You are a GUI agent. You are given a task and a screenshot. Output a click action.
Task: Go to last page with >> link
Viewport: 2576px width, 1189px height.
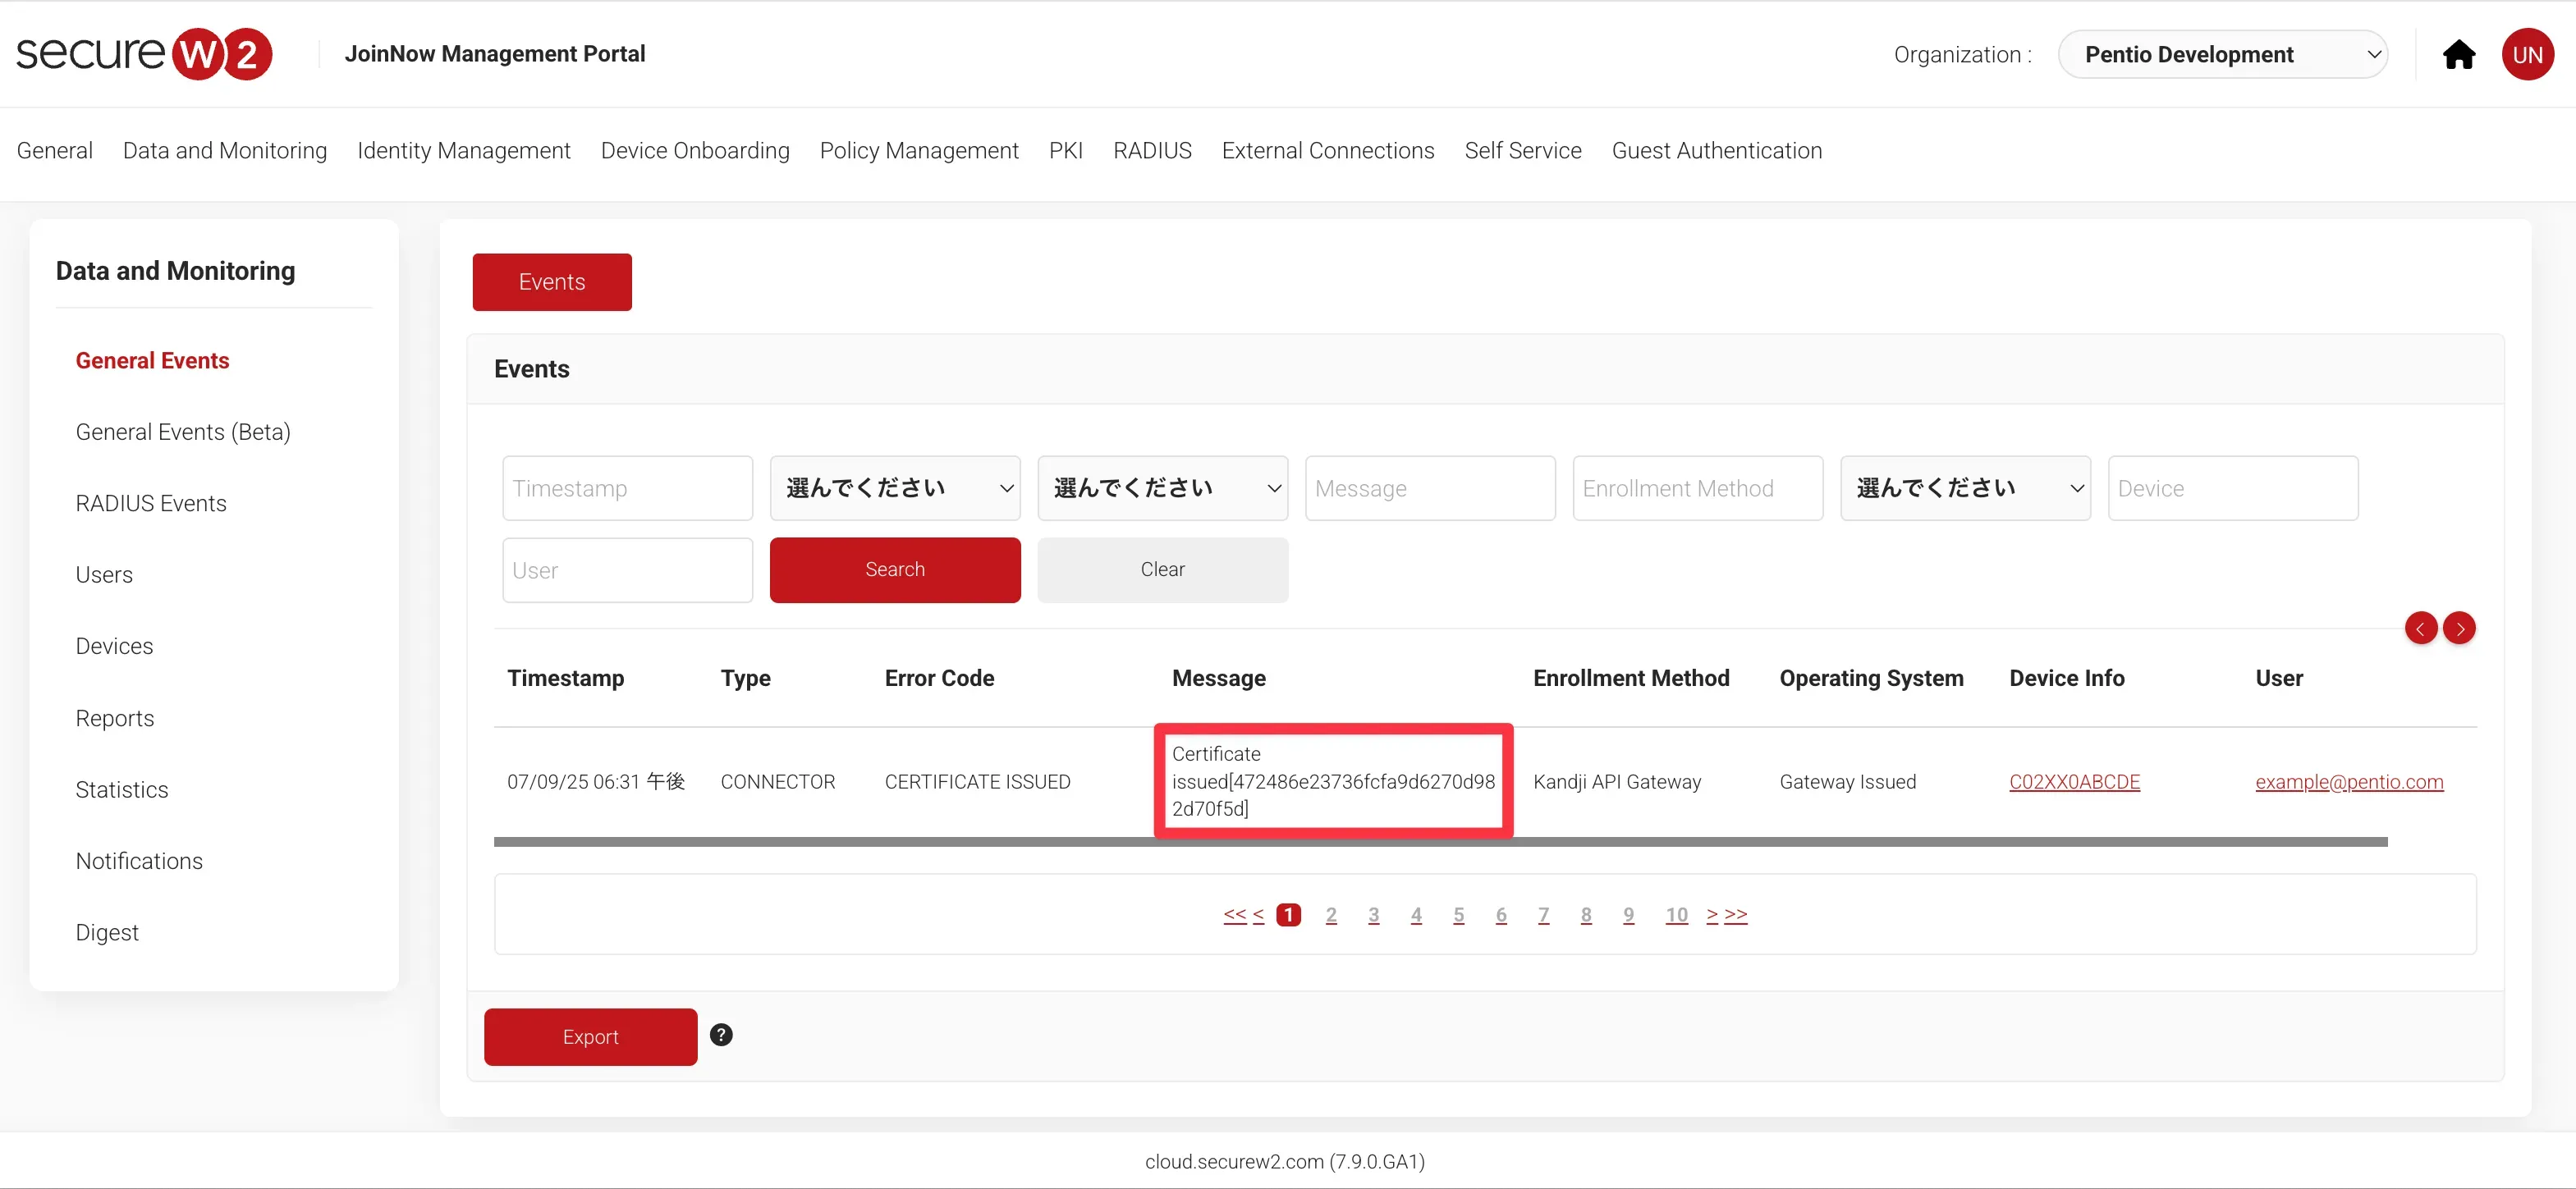coord(1736,914)
